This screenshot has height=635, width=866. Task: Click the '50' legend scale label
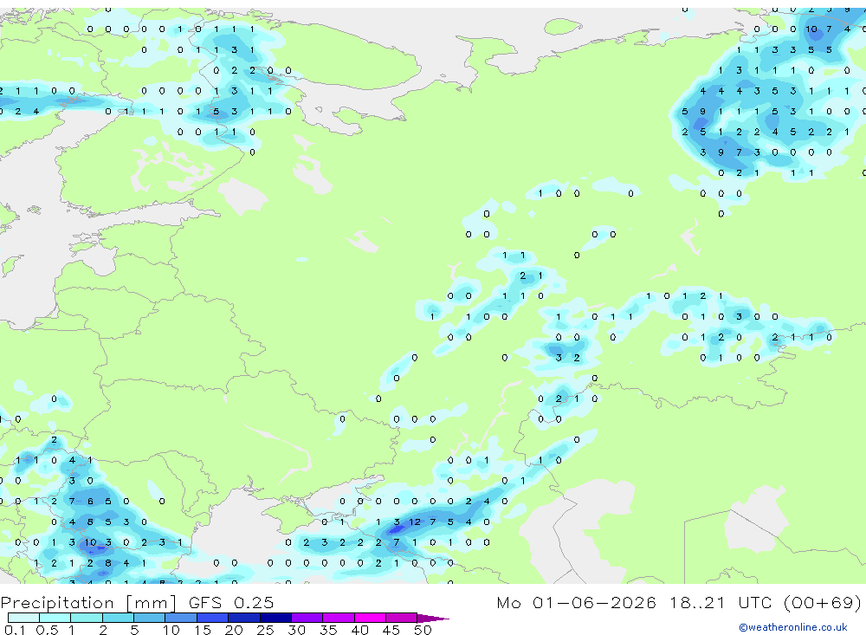coord(423,630)
